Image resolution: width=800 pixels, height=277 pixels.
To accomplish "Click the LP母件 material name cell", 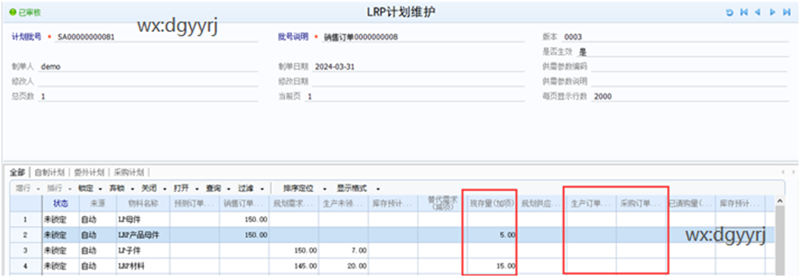I will click(x=143, y=219).
